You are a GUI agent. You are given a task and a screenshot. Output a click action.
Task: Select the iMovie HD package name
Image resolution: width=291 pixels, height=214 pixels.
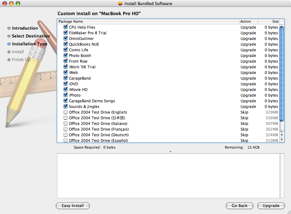point(78,90)
